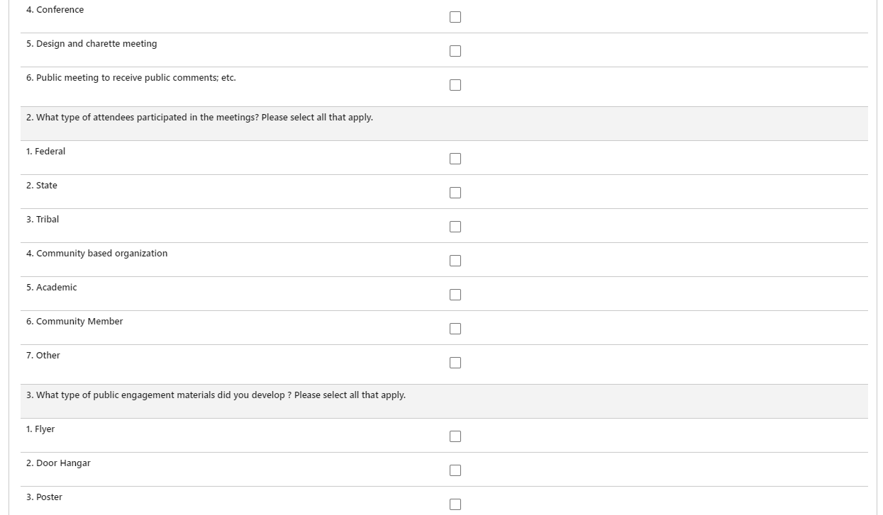Image resolution: width=883 pixels, height=515 pixels.
Task: Tick the Door Hangar checkbox
Action: [x=455, y=470]
